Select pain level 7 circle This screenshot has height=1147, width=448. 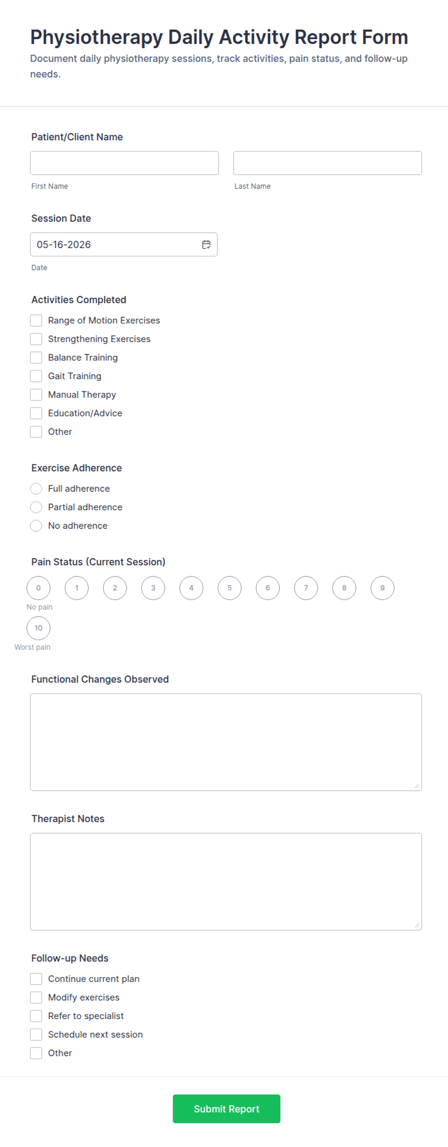(x=306, y=588)
